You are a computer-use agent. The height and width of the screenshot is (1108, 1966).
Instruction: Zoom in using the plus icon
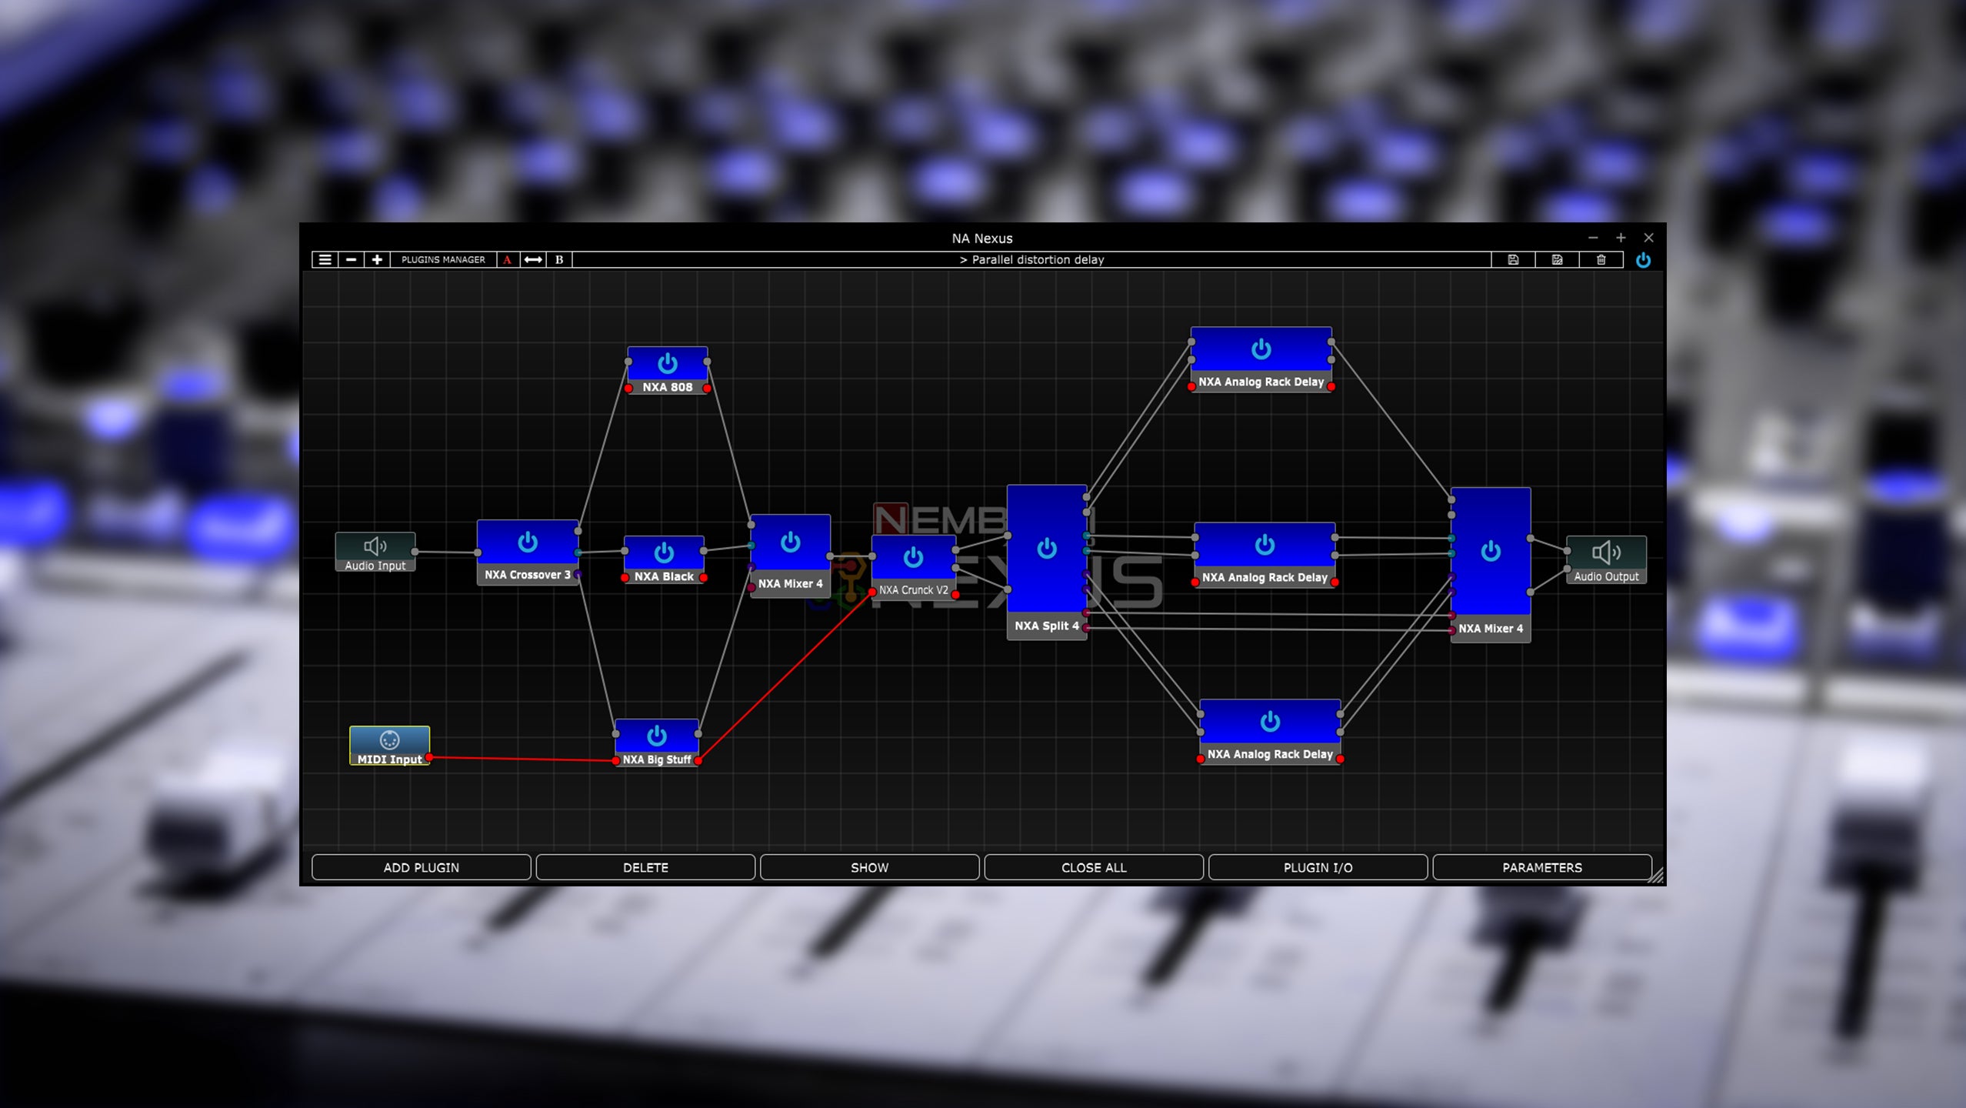pyautogui.click(x=377, y=259)
